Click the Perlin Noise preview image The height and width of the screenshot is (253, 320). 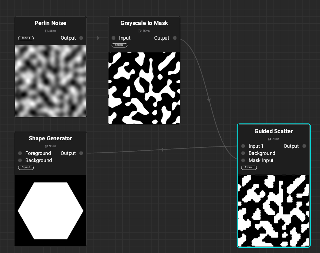click(51, 81)
